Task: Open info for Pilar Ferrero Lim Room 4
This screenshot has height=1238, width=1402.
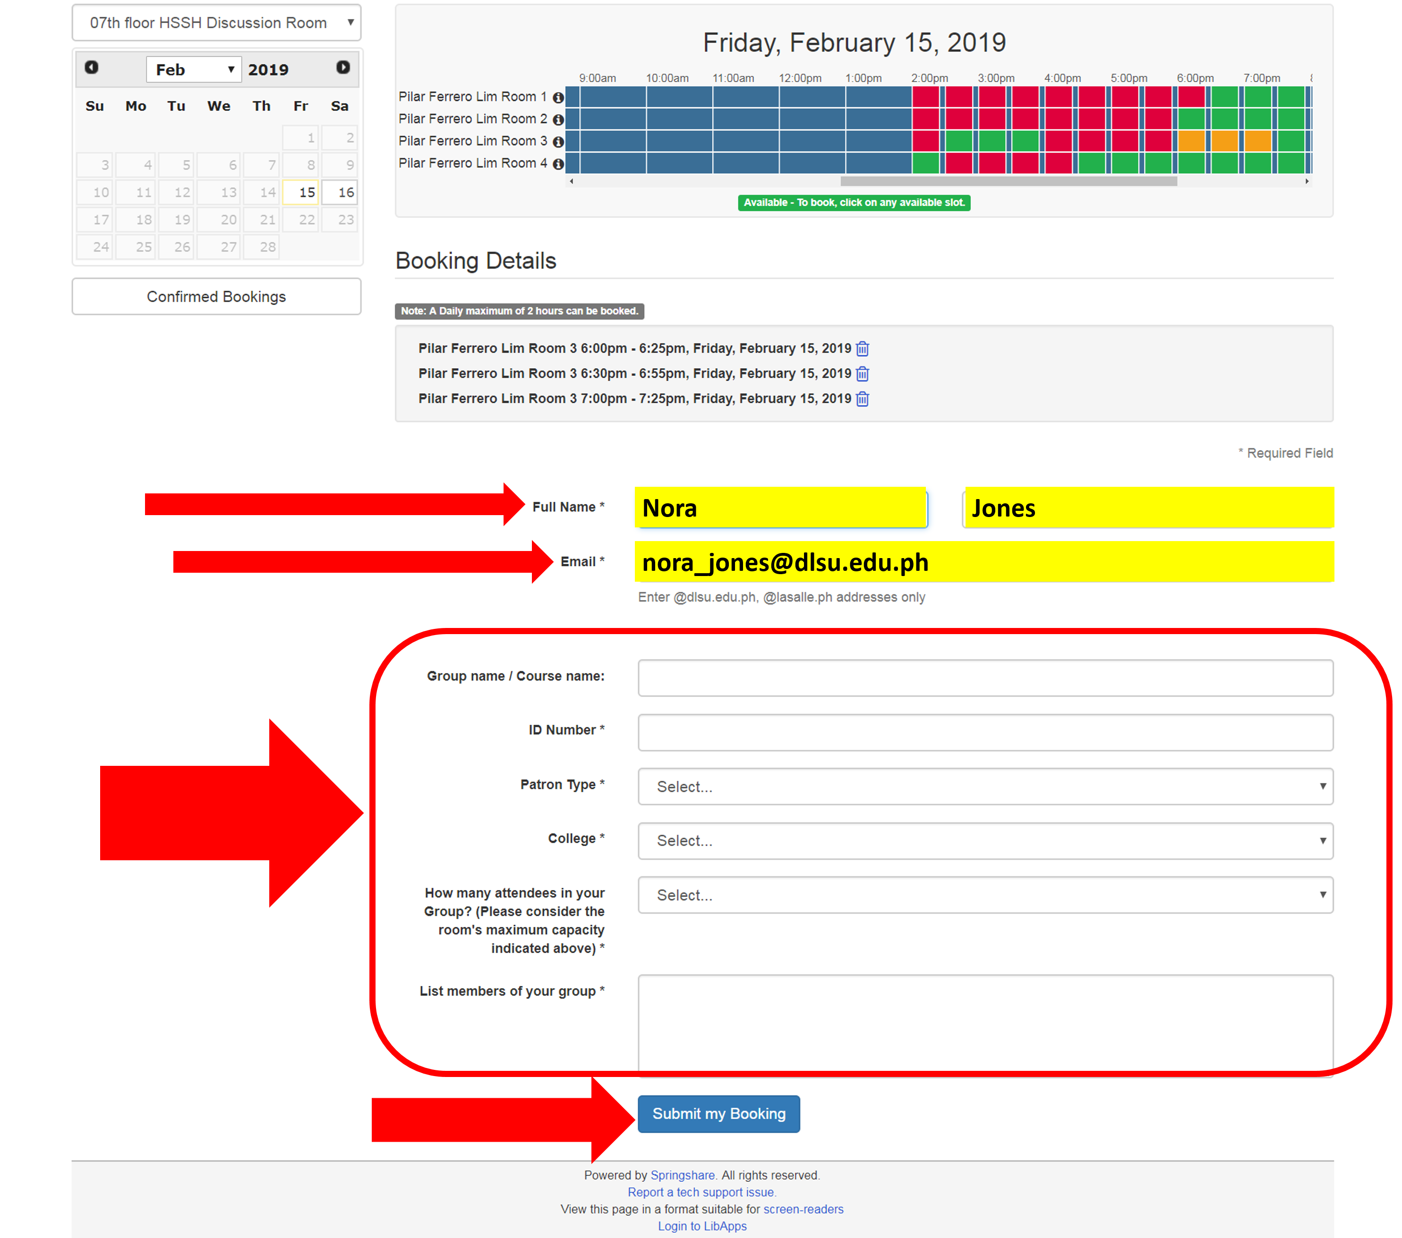Action: coord(558,164)
